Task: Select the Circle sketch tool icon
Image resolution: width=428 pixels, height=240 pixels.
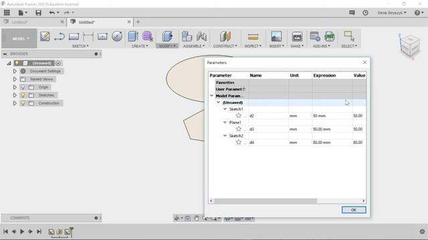Action: pos(117,37)
